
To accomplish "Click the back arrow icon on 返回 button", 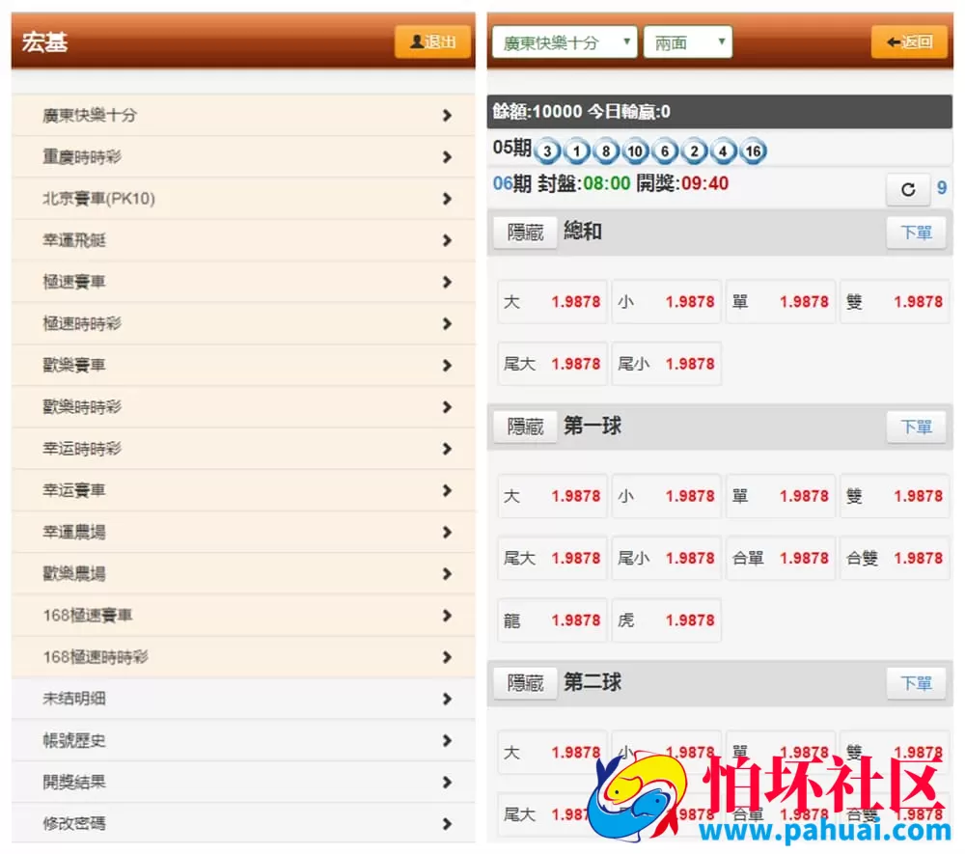I will coord(893,41).
